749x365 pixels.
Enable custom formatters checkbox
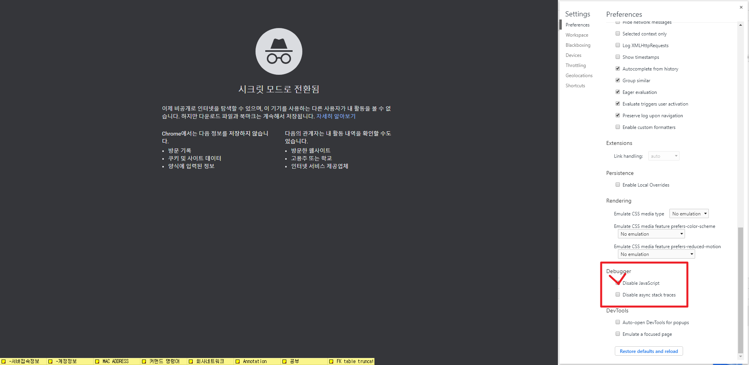618,127
